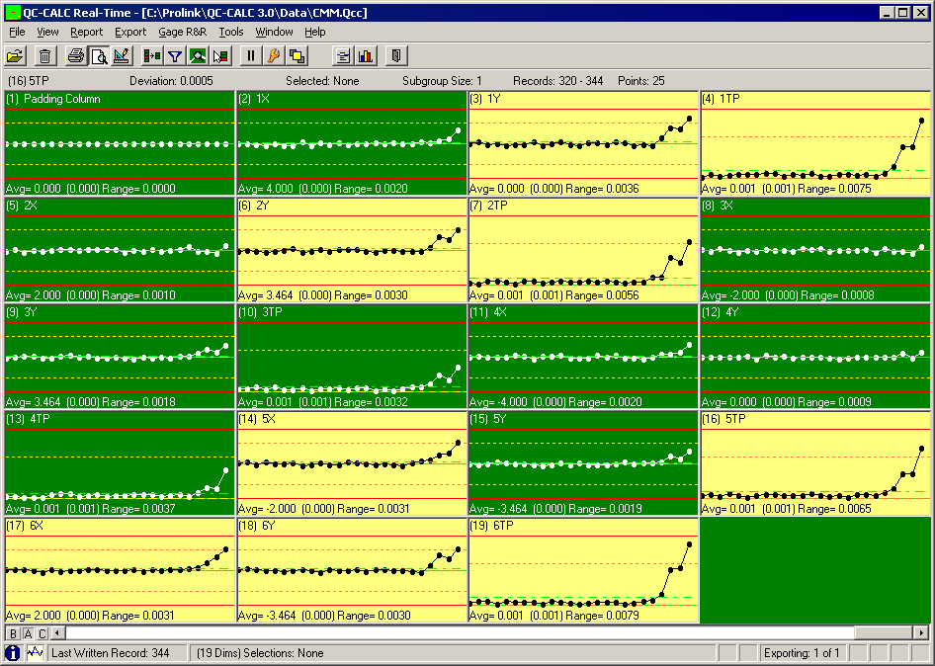This screenshot has width=935, height=666.
Task: Click the open file folder icon
Action: [x=16, y=56]
